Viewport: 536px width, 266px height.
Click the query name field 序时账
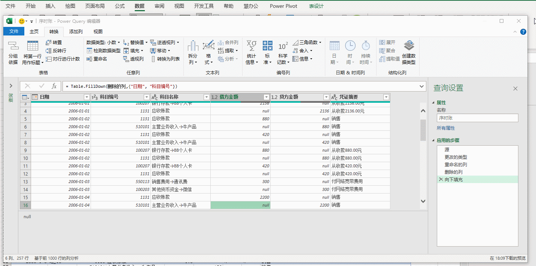pos(478,118)
